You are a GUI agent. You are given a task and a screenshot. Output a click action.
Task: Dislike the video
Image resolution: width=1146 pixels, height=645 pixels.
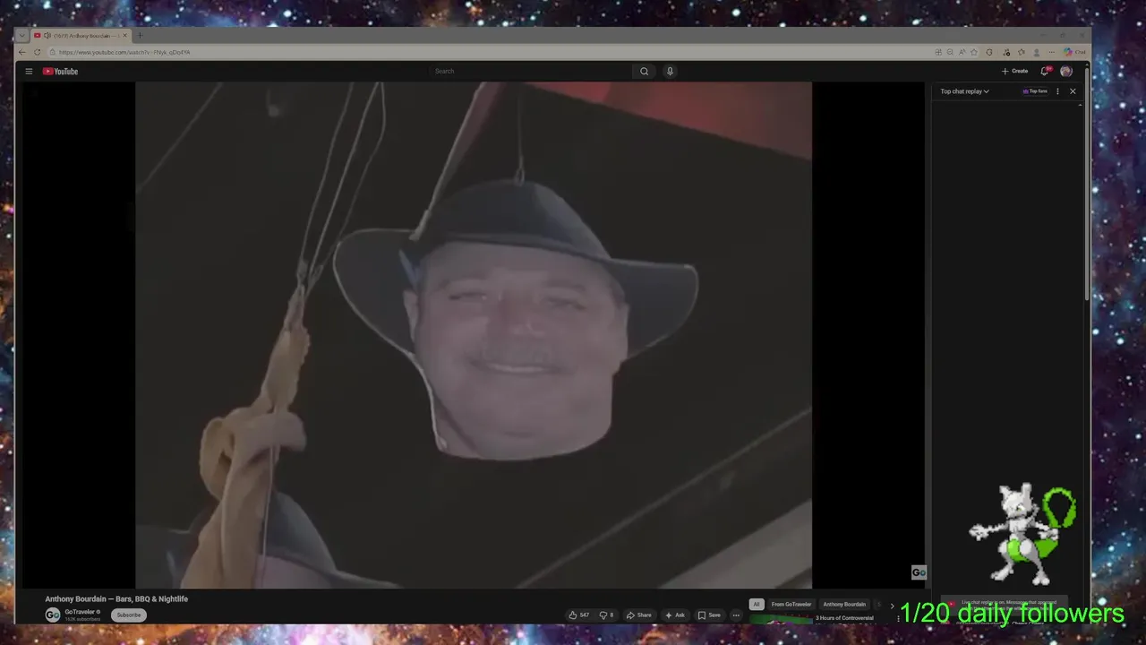[x=606, y=615]
